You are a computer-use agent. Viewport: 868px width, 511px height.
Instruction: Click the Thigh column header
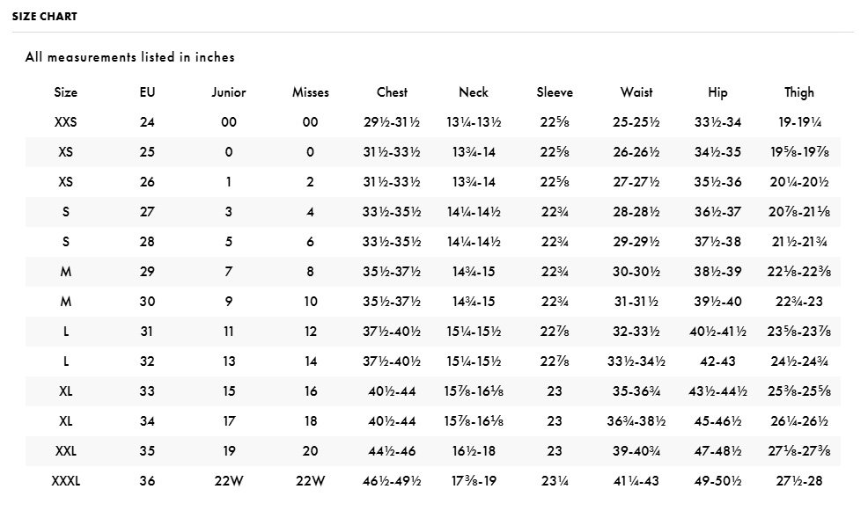pyautogui.click(x=798, y=93)
